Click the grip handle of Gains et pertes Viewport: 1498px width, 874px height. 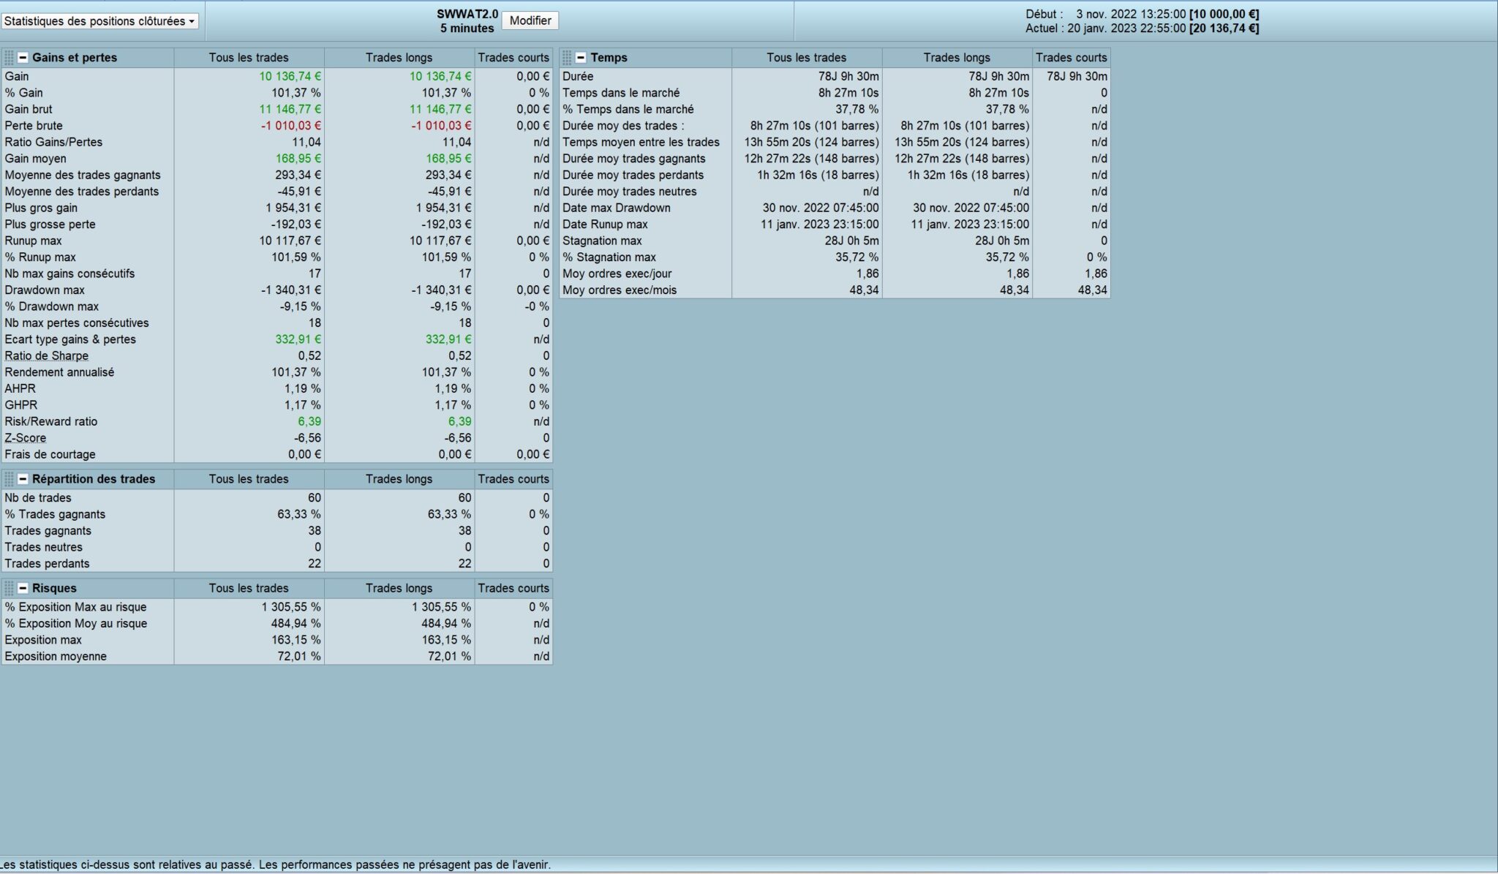point(9,58)
